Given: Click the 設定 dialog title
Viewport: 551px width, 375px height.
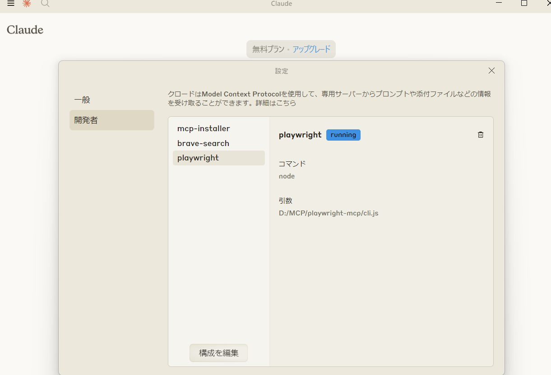Looking at the screenshot, I should pos(282,71).
